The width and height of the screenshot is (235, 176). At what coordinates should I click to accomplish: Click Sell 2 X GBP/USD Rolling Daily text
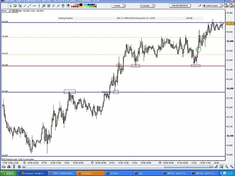click(x=136, y=18)
